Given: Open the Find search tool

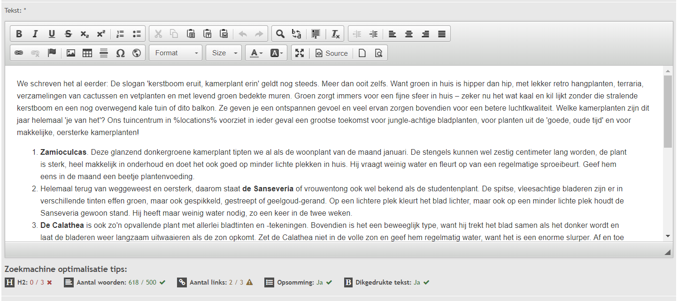Looking at the screenshot, I should coord(280,34).
